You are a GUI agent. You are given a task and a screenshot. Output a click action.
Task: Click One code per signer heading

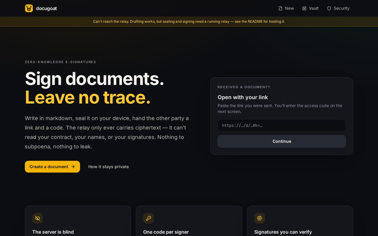(x=166, y=232)
